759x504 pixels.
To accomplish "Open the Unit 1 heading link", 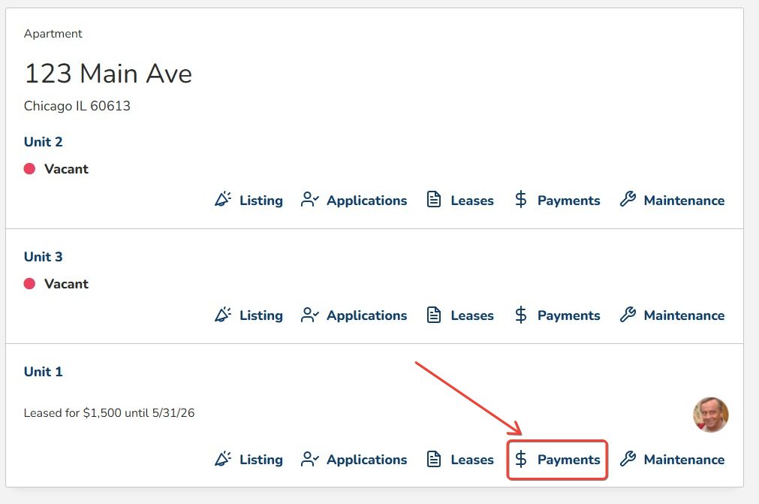I will (x=43, y=372).
